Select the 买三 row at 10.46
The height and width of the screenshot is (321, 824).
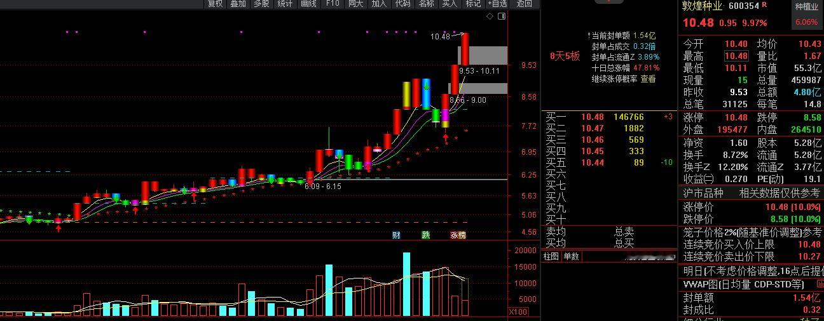click(x=609, y=140)
